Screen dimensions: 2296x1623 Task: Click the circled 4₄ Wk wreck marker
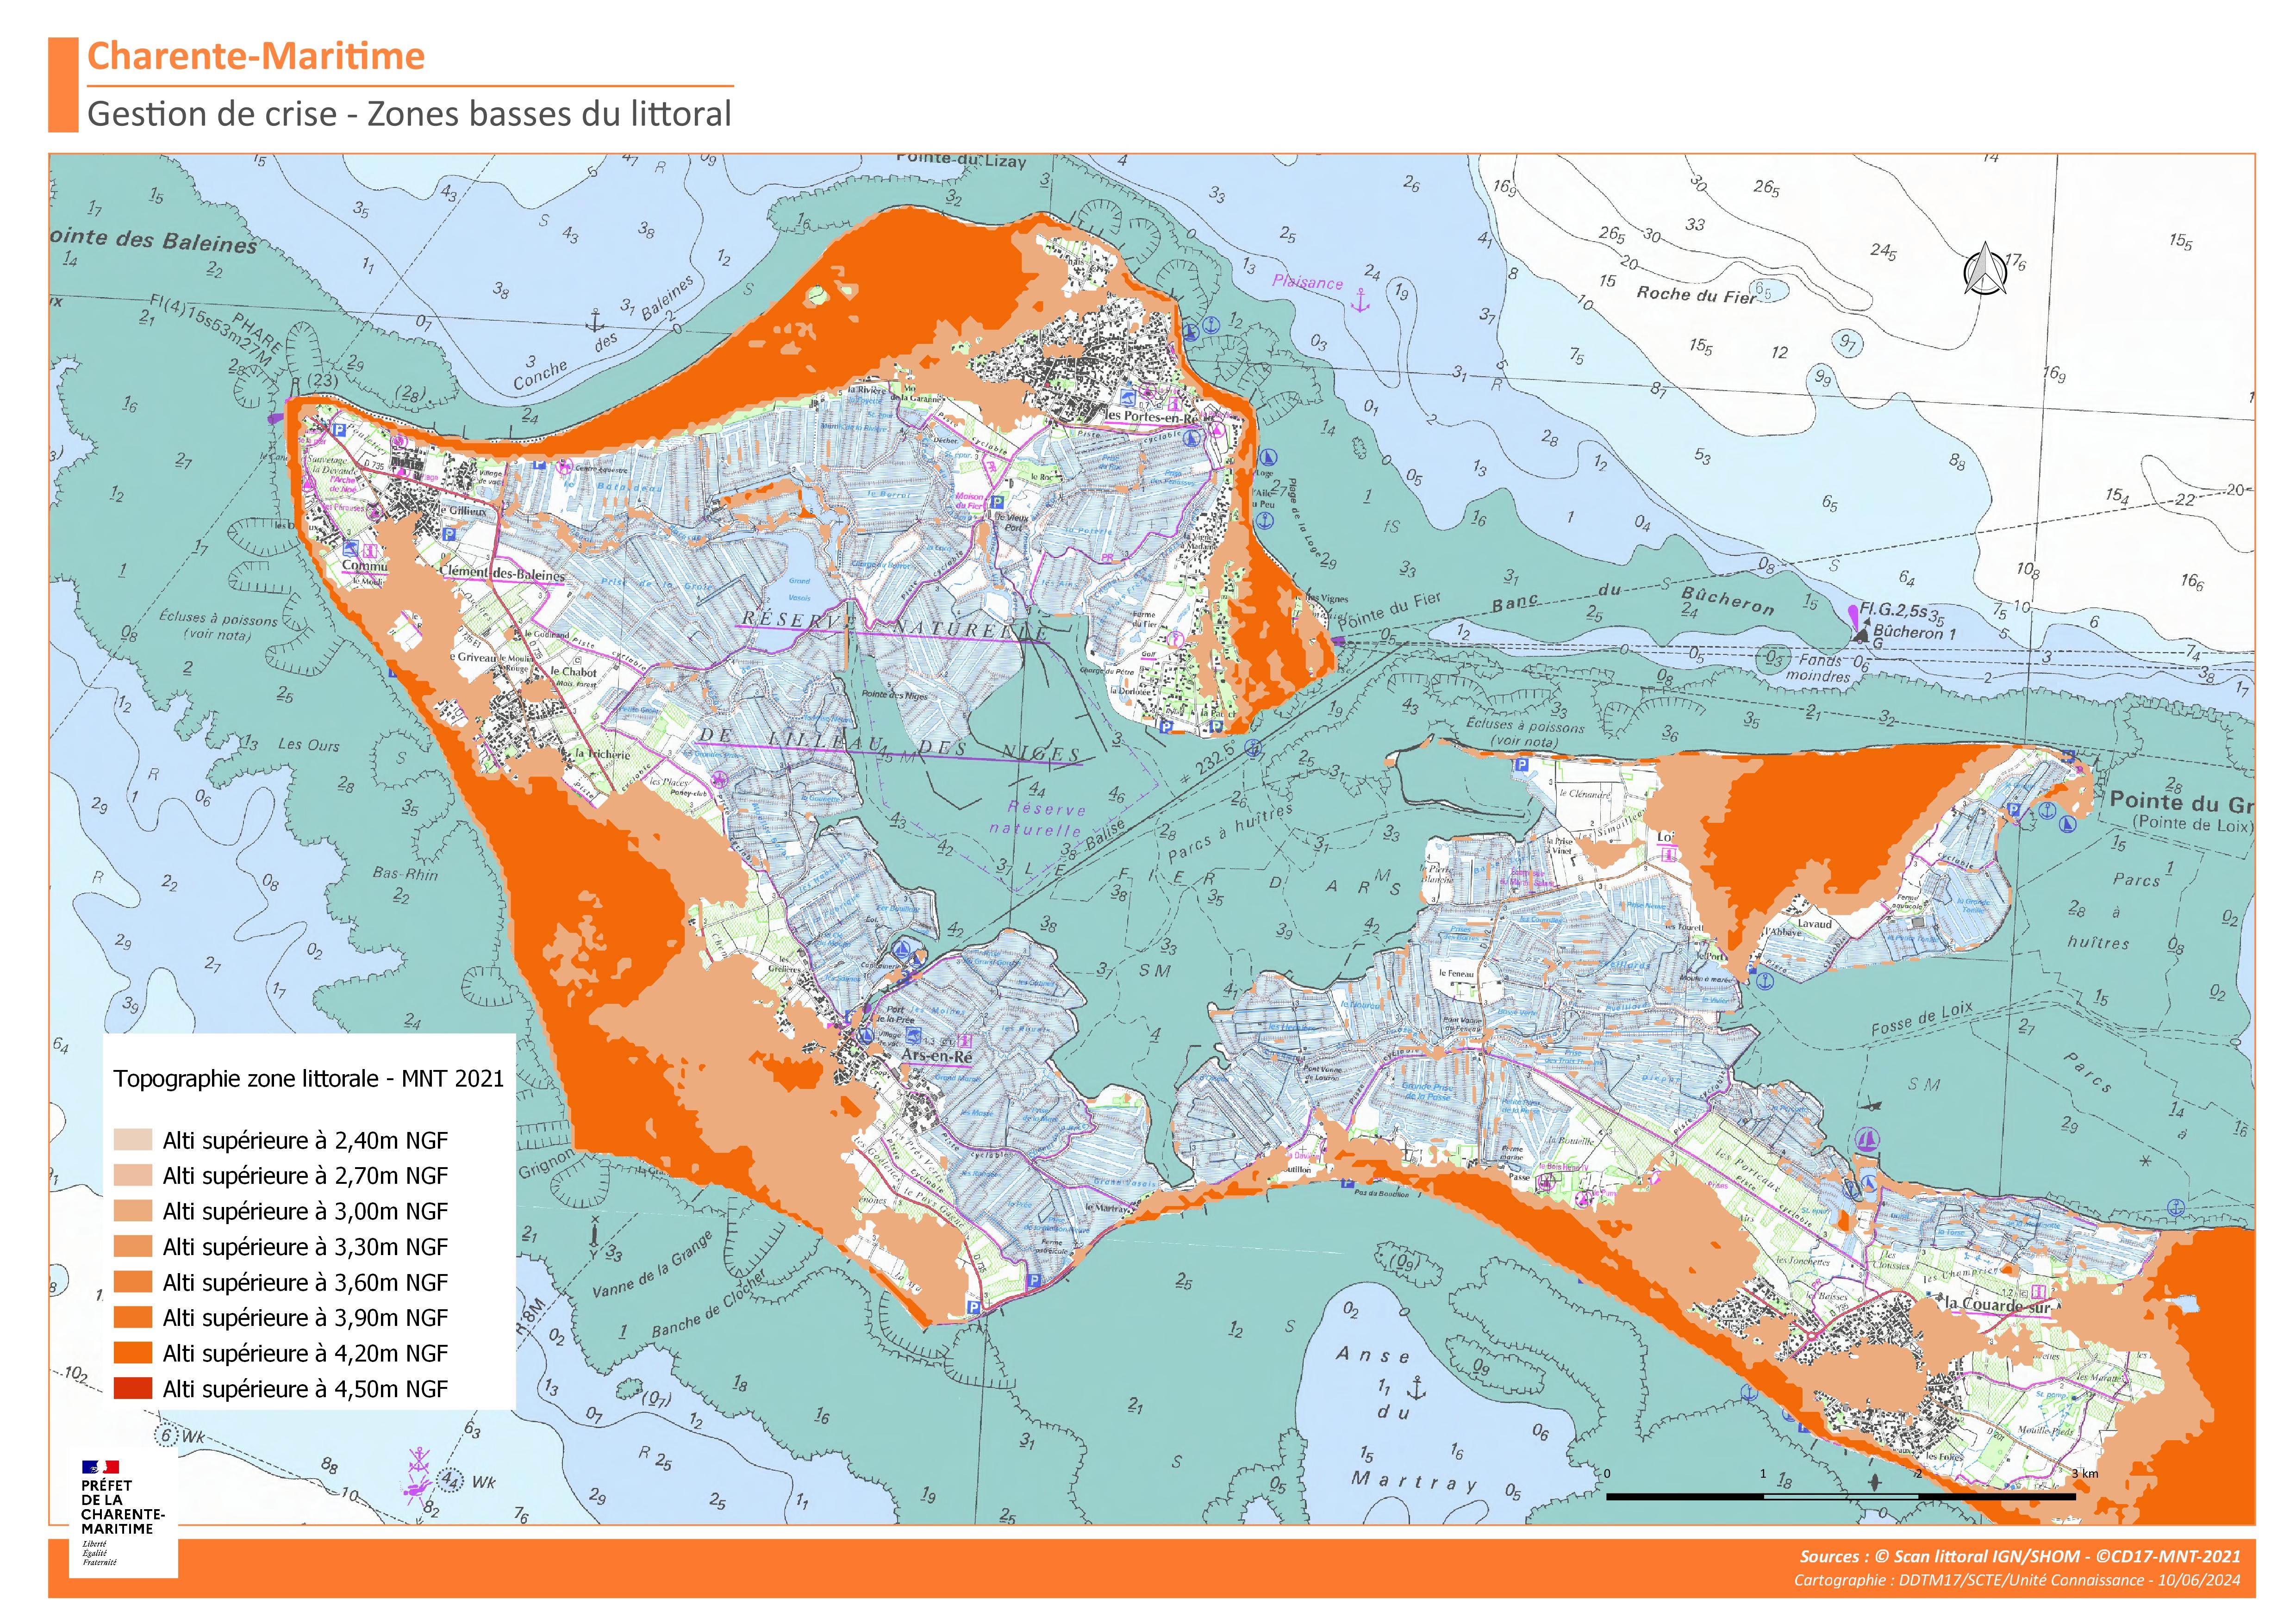(451, 1481)
